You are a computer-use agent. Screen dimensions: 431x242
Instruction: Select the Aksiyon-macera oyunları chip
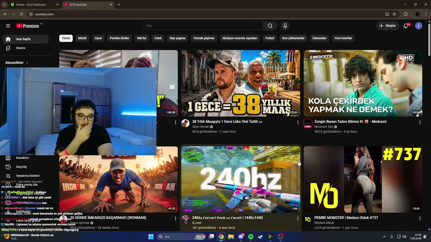(x=240, y=38)
